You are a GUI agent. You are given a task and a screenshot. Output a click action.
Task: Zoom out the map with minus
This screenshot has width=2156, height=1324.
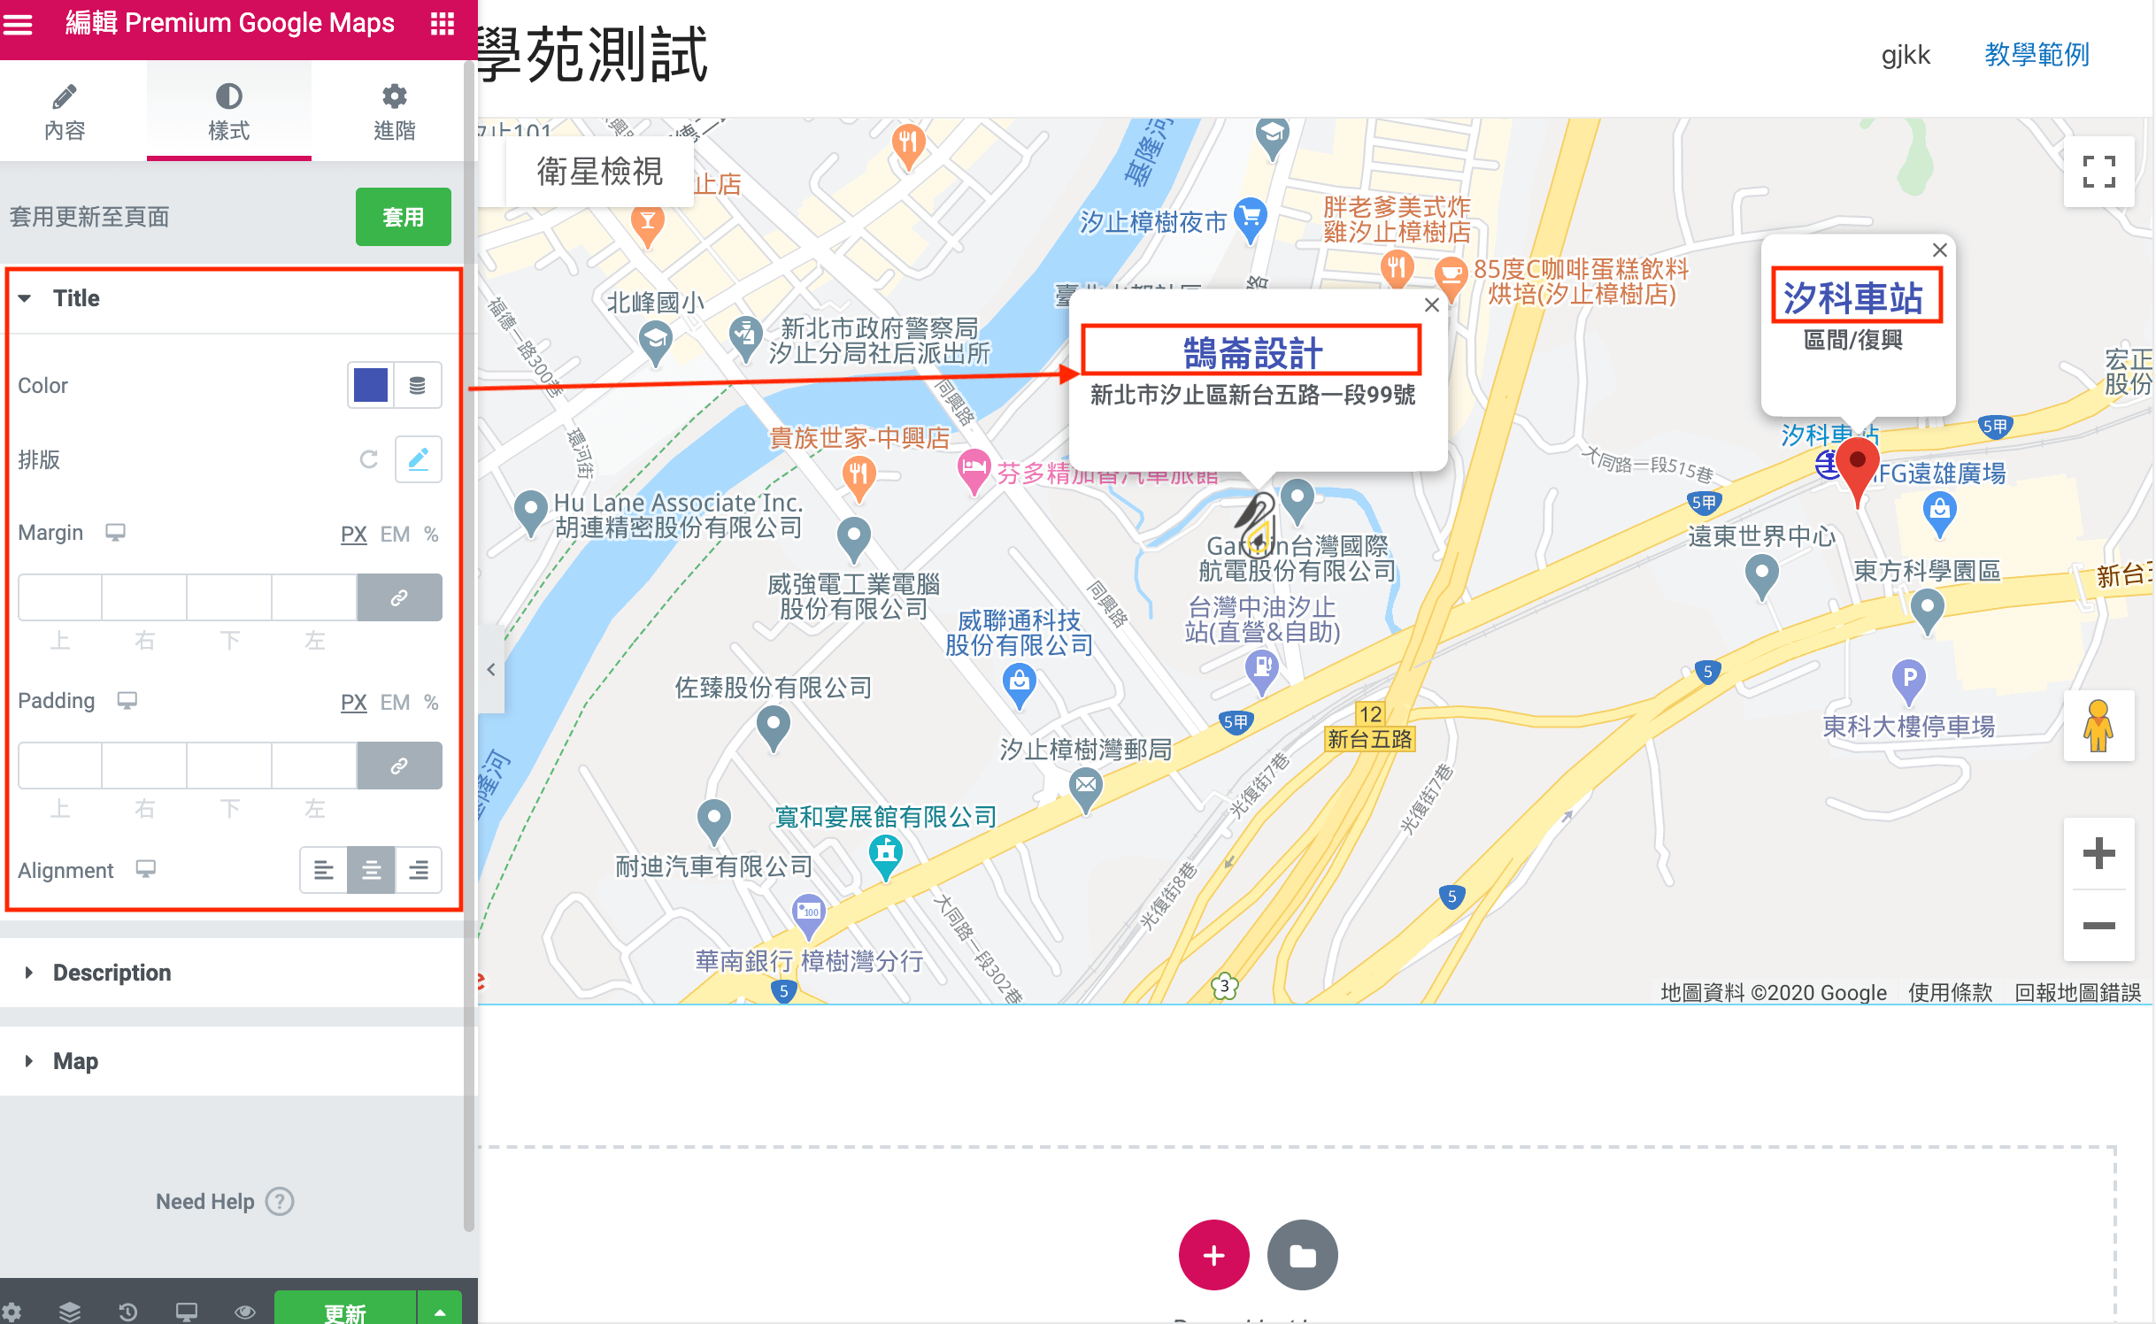[x=2098, y=926]
